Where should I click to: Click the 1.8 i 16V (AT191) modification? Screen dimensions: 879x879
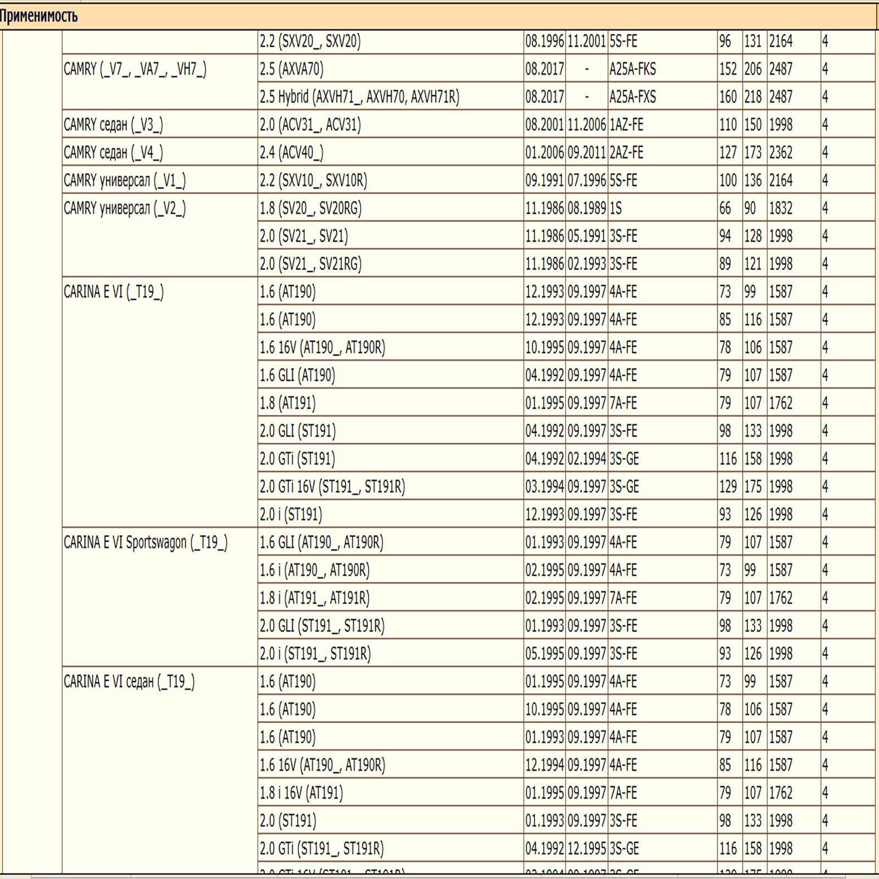301,793
